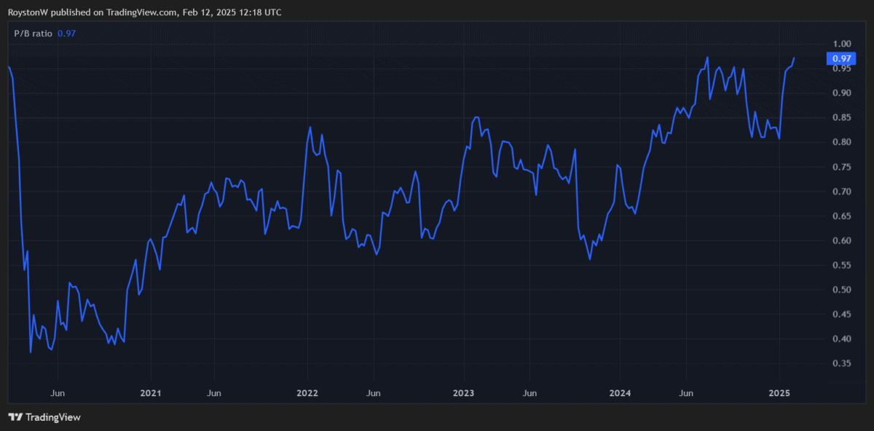Select the 0.50 price scale label
This screenshot has height=431, width=874.
point(841,290)
